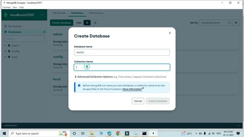The height and width of the screenshot is (137, 244).
Task: Open Cortana from the taskbar
Action: [74, 134]
